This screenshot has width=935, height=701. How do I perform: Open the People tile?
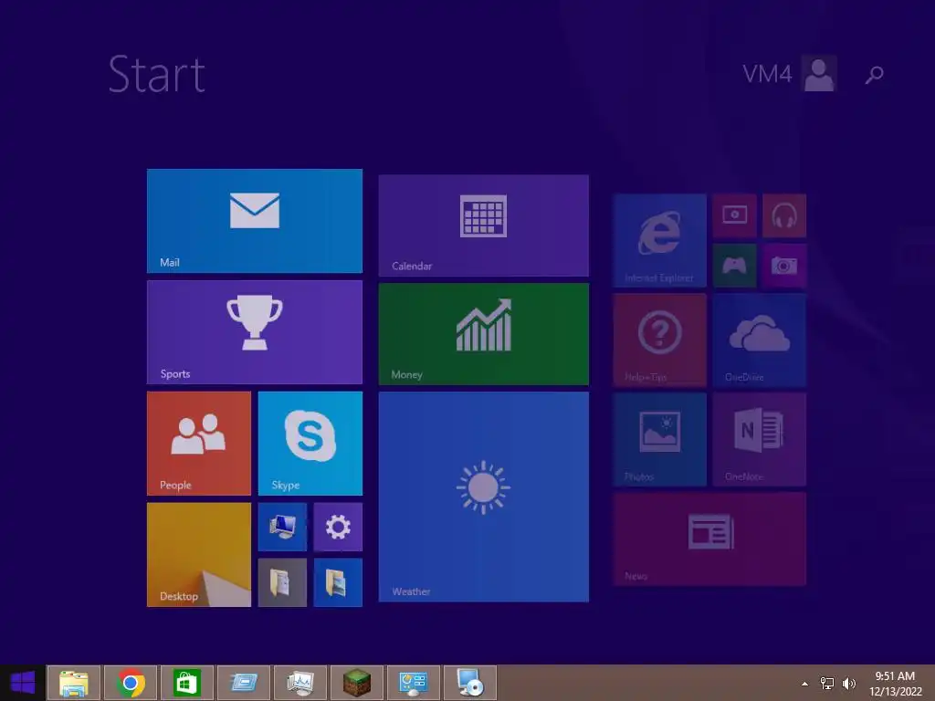(199, 444)
